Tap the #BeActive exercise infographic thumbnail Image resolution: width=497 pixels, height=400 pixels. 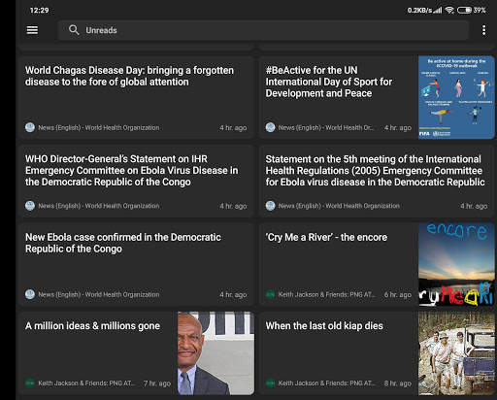click(x=456, y=97)
